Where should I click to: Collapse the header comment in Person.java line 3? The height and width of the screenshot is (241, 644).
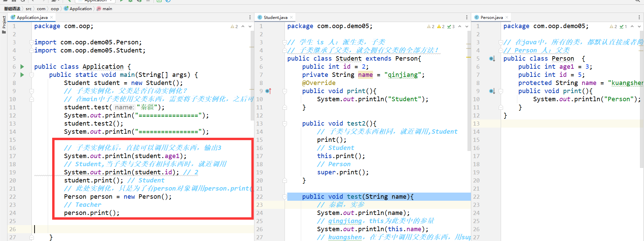click(501, 43)
